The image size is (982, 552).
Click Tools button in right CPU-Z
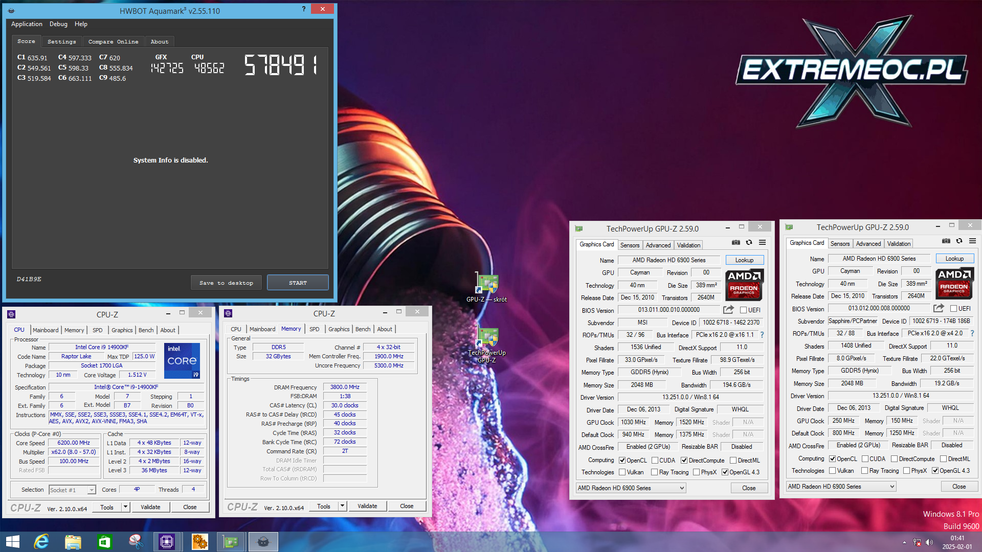[324, 506]
